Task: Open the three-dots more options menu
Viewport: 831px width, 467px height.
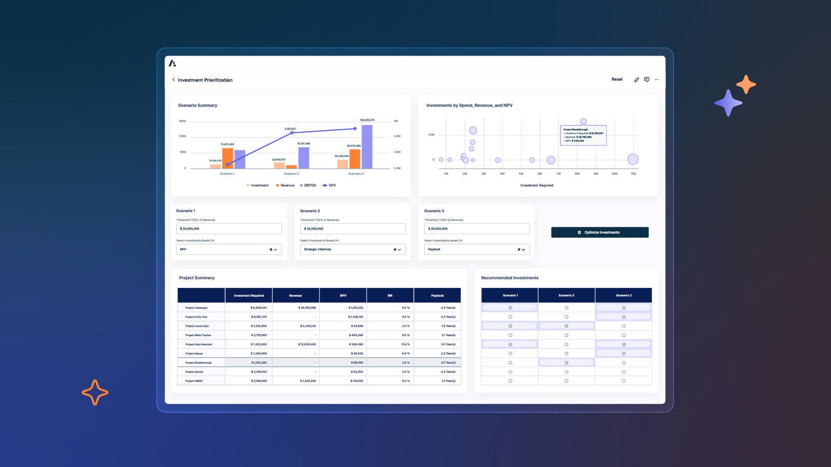Action: click(x=656, y=79)
